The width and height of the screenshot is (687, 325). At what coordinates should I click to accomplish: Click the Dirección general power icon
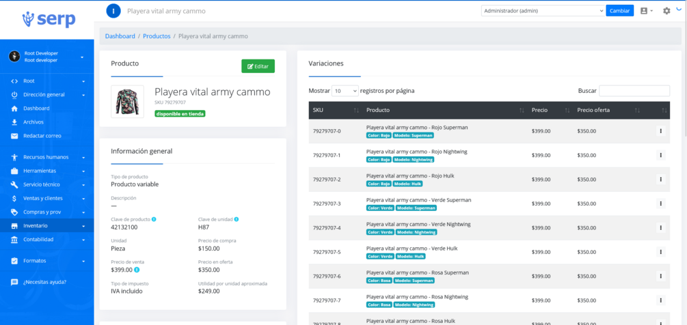point(14,94)
